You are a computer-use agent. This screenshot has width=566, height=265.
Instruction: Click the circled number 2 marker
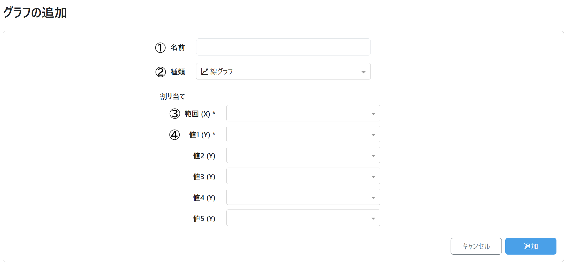click(x=161, y=72)
